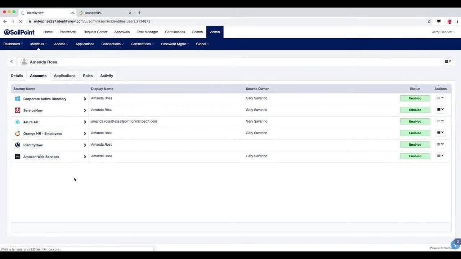The width and height of the screenshot is (461, 259).
Task: Open Request Center in top navigation
Action: click(x=95, y=32)
